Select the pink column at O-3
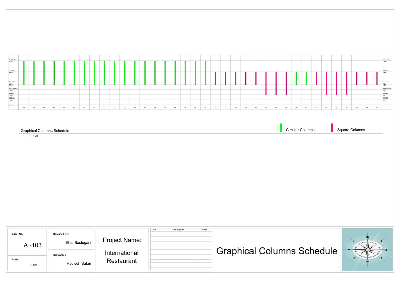The height and width of the screenshot is (282, 400). pyautogui.click(x=347, y=83)
